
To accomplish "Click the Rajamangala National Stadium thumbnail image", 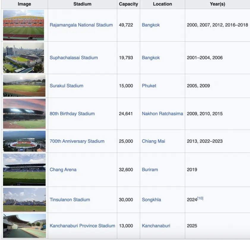I will pyautogui.click(x=23, y=25).
